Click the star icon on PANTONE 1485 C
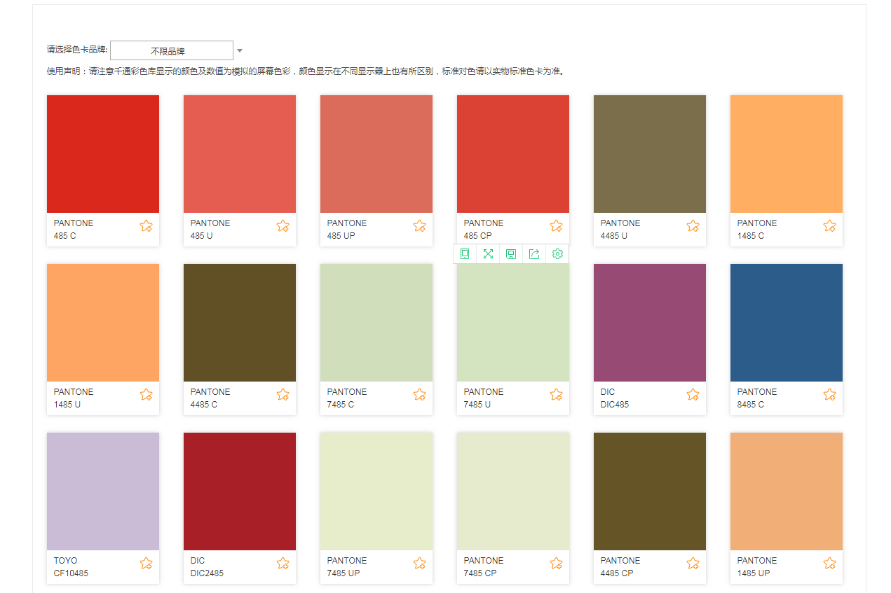Viewport: 891px width, 593px height. (829, 225)
